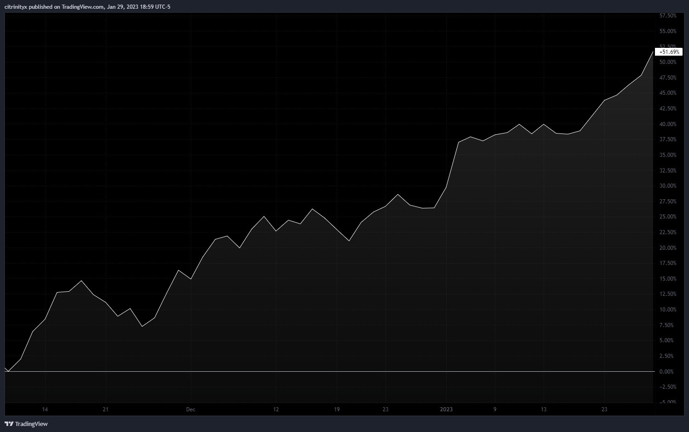Click the 7.50% axis label

(x=666, y=325)
